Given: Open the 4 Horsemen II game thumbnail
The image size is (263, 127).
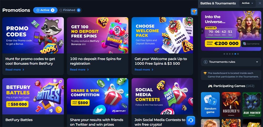Looking at the screenshot, I should 231,105.
